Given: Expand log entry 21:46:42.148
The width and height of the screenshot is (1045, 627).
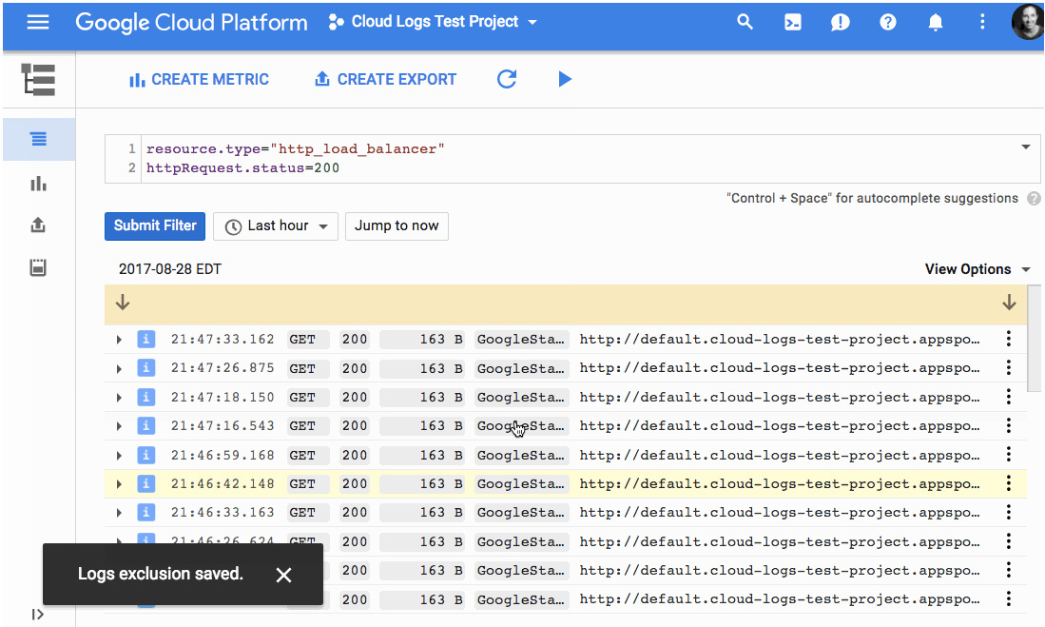Looking at the screenshot, I should 119,484.
